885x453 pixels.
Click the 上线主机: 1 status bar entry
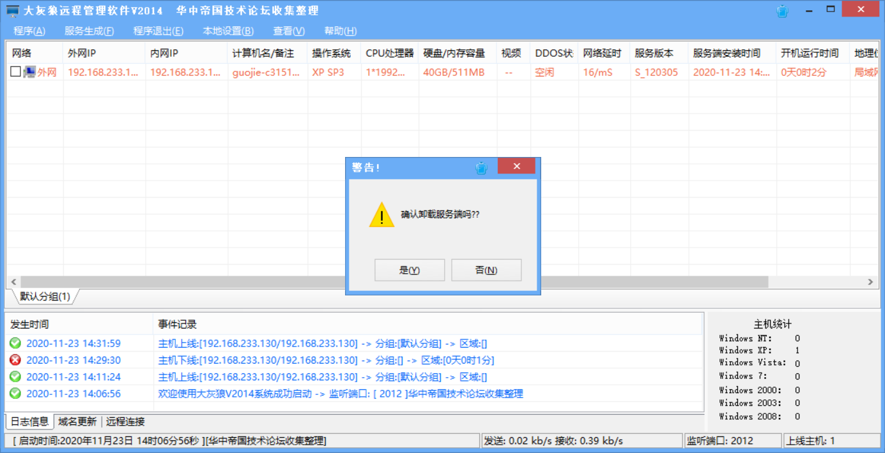(831, 441)
